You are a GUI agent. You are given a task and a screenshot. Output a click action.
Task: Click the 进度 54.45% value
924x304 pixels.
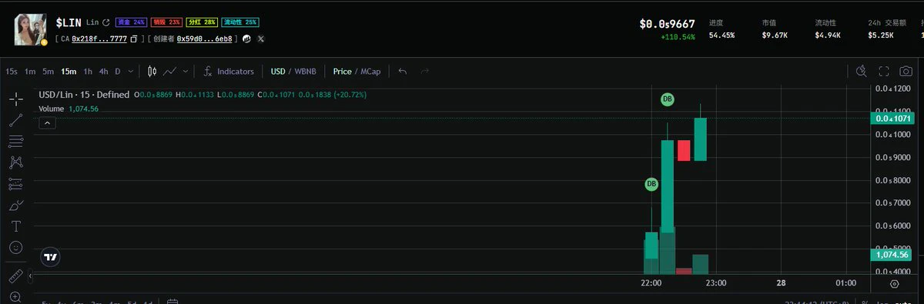click(x=721, y=35)
